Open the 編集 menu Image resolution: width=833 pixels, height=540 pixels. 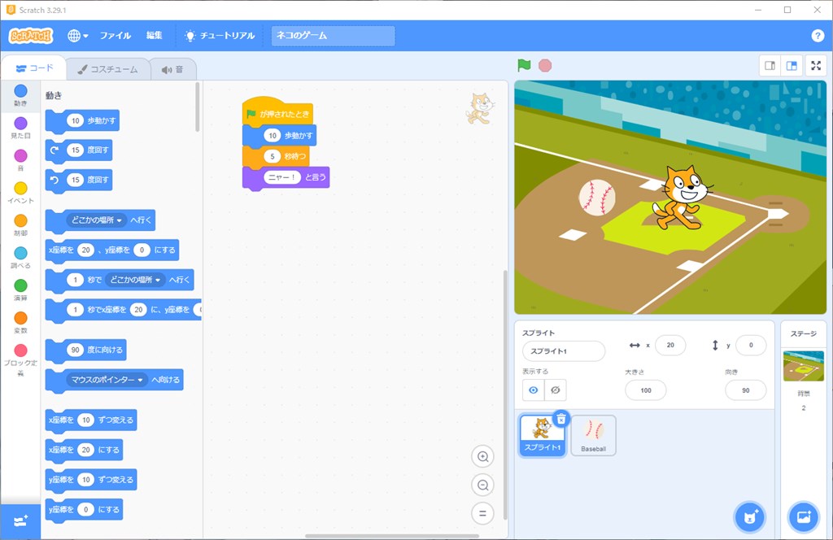(154, 36)
